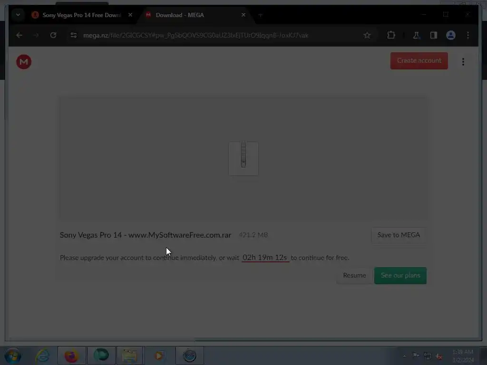Toggle the browser side panel icon
The width and height of the screenshot is (487, 365).
434,35
